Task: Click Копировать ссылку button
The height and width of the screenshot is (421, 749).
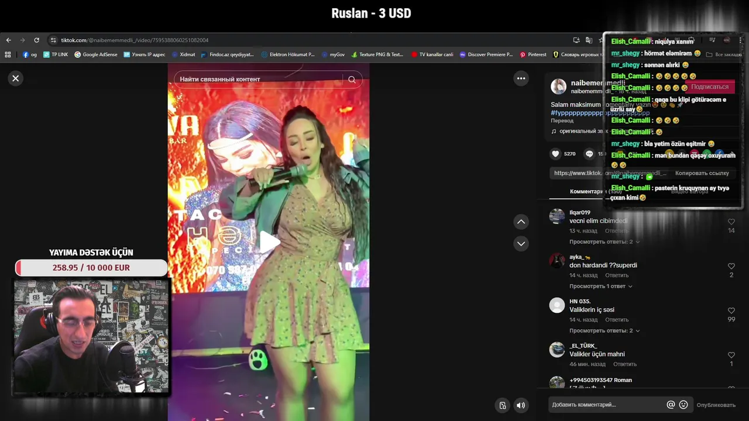Action: point(702,173)
